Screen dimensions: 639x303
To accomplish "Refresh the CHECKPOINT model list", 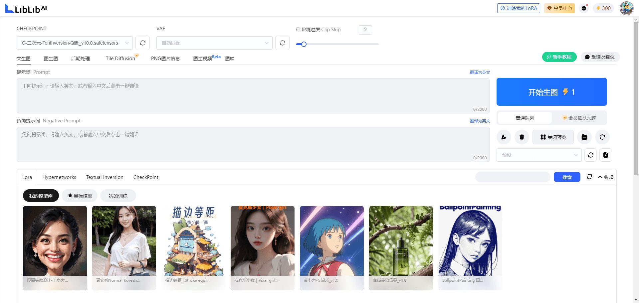I will coord(143,43).
